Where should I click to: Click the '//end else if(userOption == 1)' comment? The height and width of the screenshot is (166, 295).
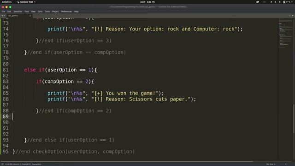tap(71, 140)
